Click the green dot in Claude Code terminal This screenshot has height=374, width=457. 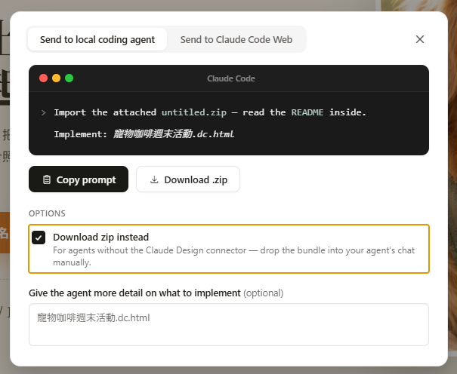point(69,78)
